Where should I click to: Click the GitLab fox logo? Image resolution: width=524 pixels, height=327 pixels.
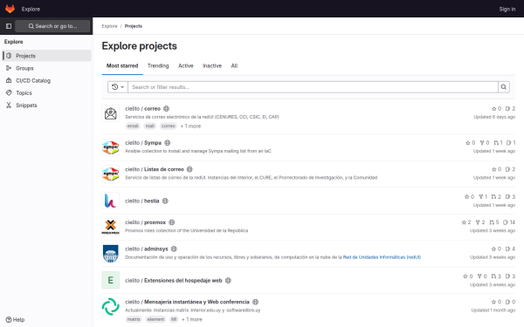click(x=10, y=9)
